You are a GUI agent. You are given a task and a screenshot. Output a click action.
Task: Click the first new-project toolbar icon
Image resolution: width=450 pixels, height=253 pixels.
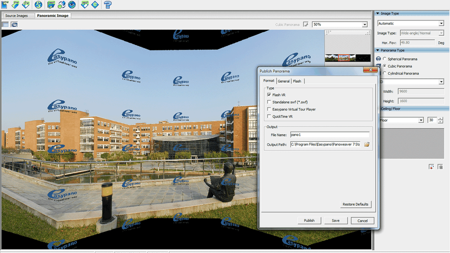[5, 4]
